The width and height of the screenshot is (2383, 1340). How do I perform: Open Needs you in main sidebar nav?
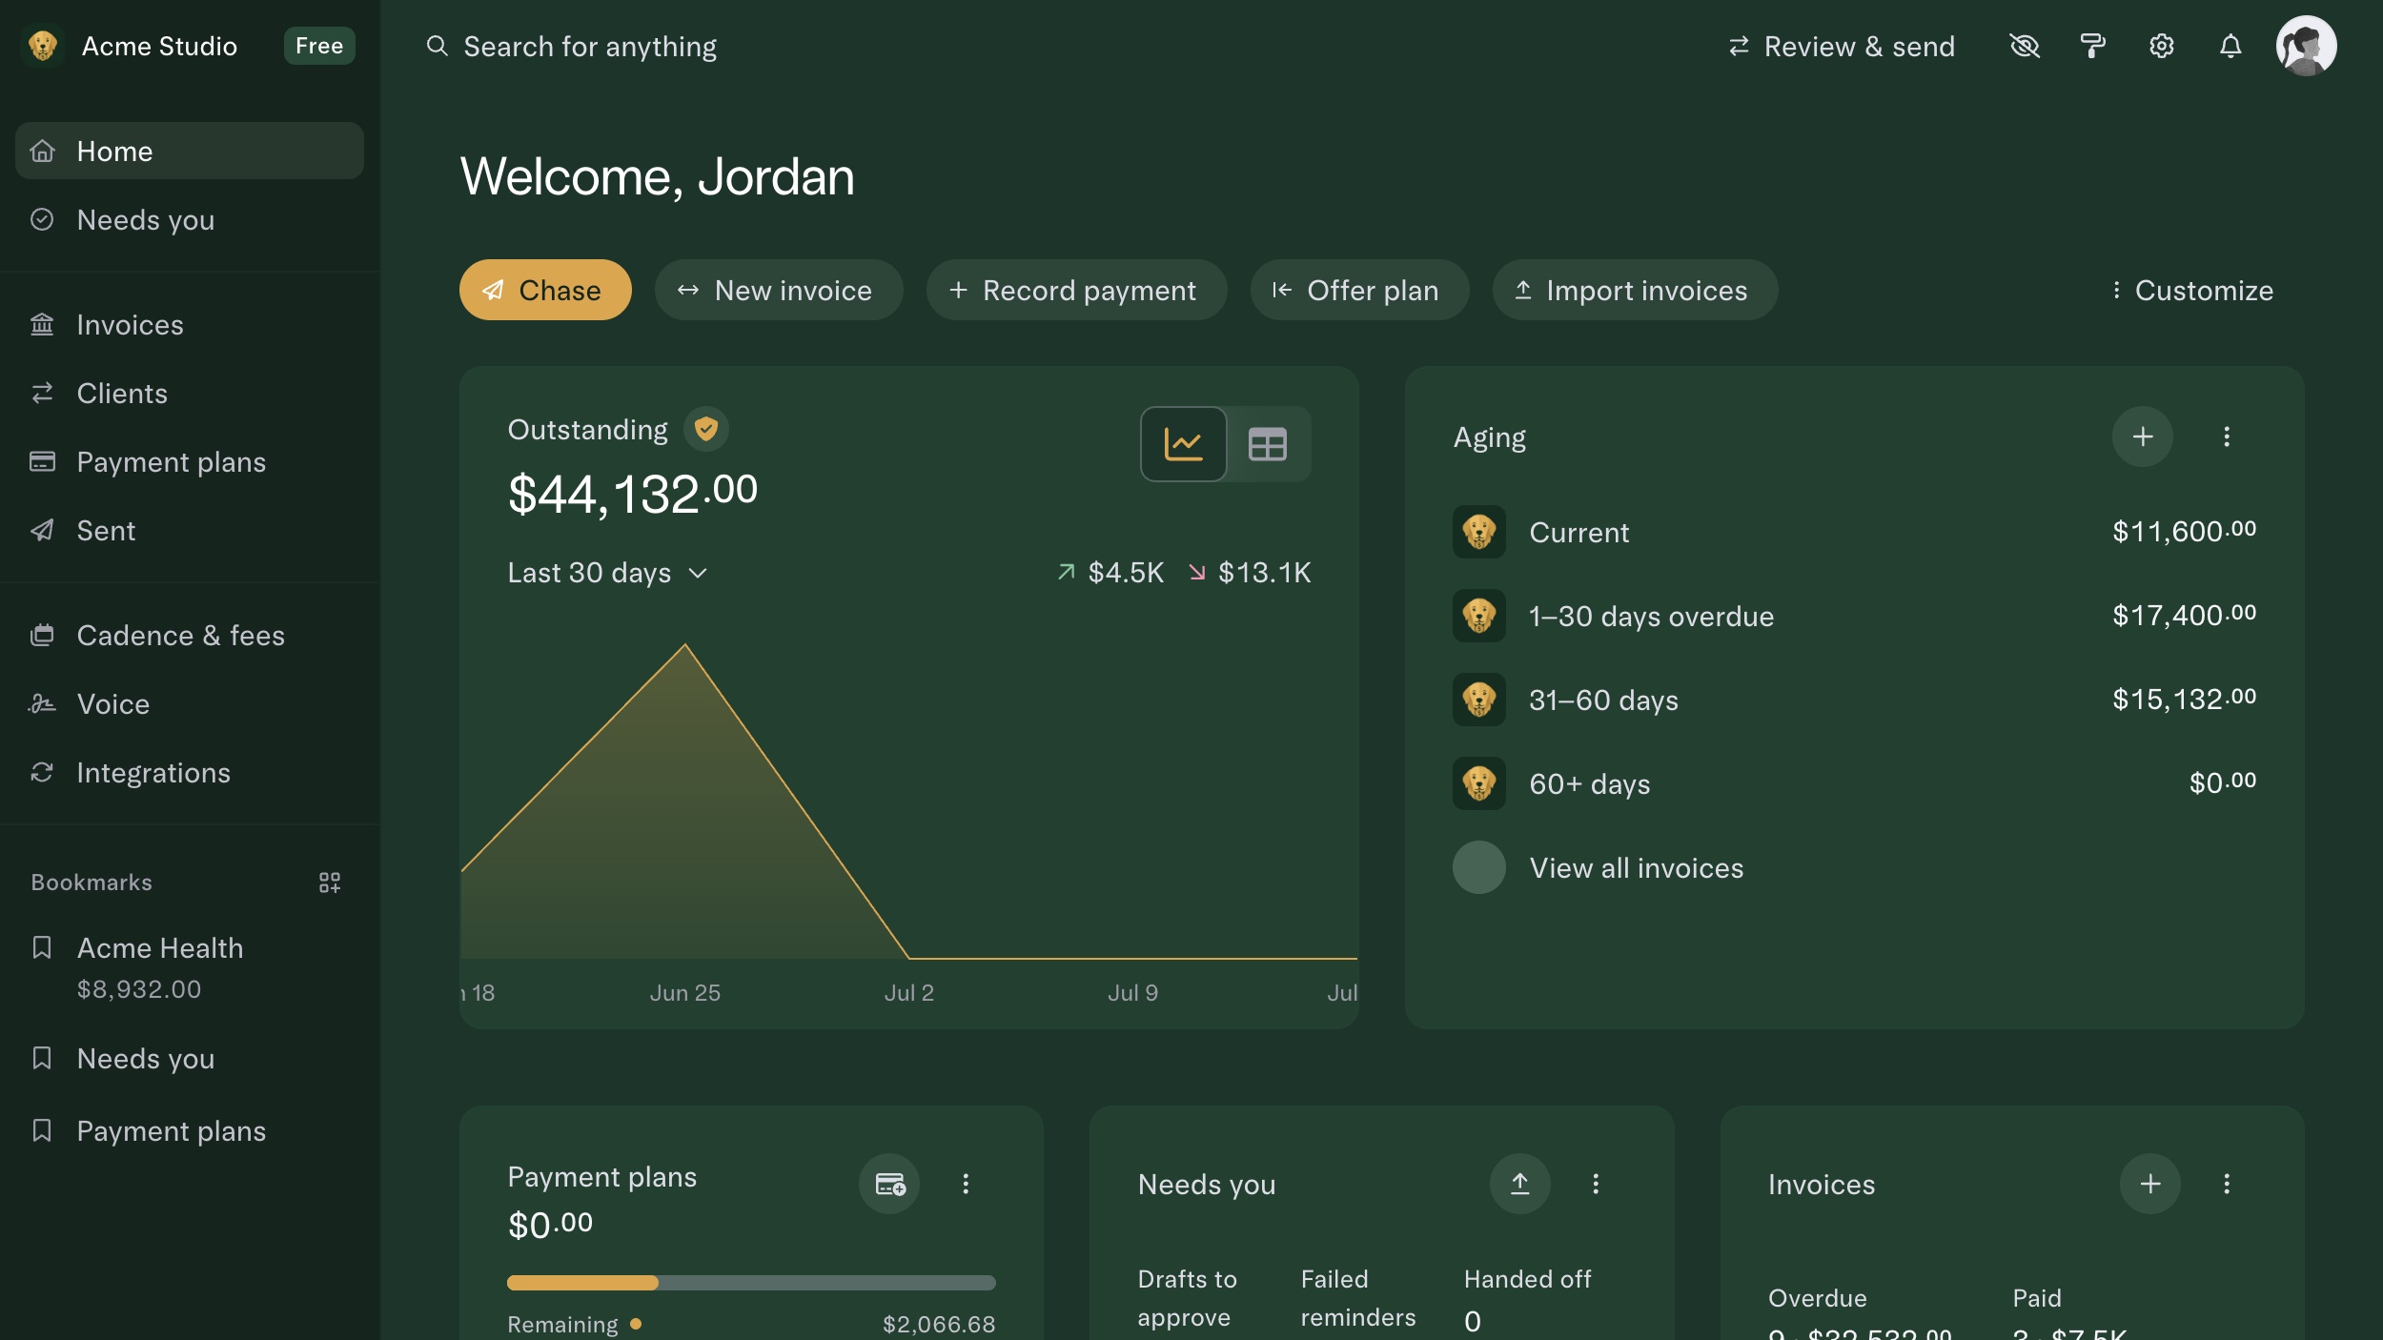pos(190,219)
